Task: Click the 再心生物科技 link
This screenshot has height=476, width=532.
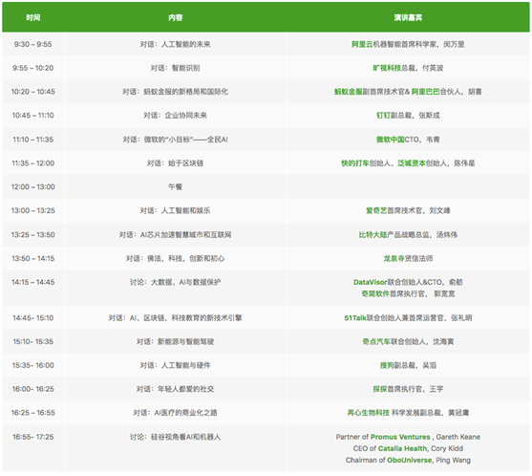Action: [x=368, y=413]
